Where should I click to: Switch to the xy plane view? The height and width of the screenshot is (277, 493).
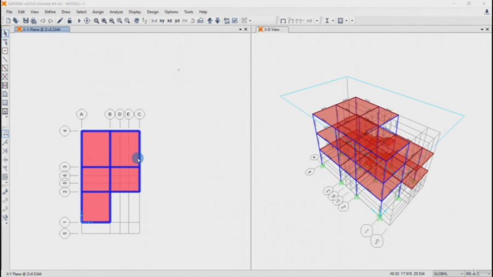coord(162,21)
